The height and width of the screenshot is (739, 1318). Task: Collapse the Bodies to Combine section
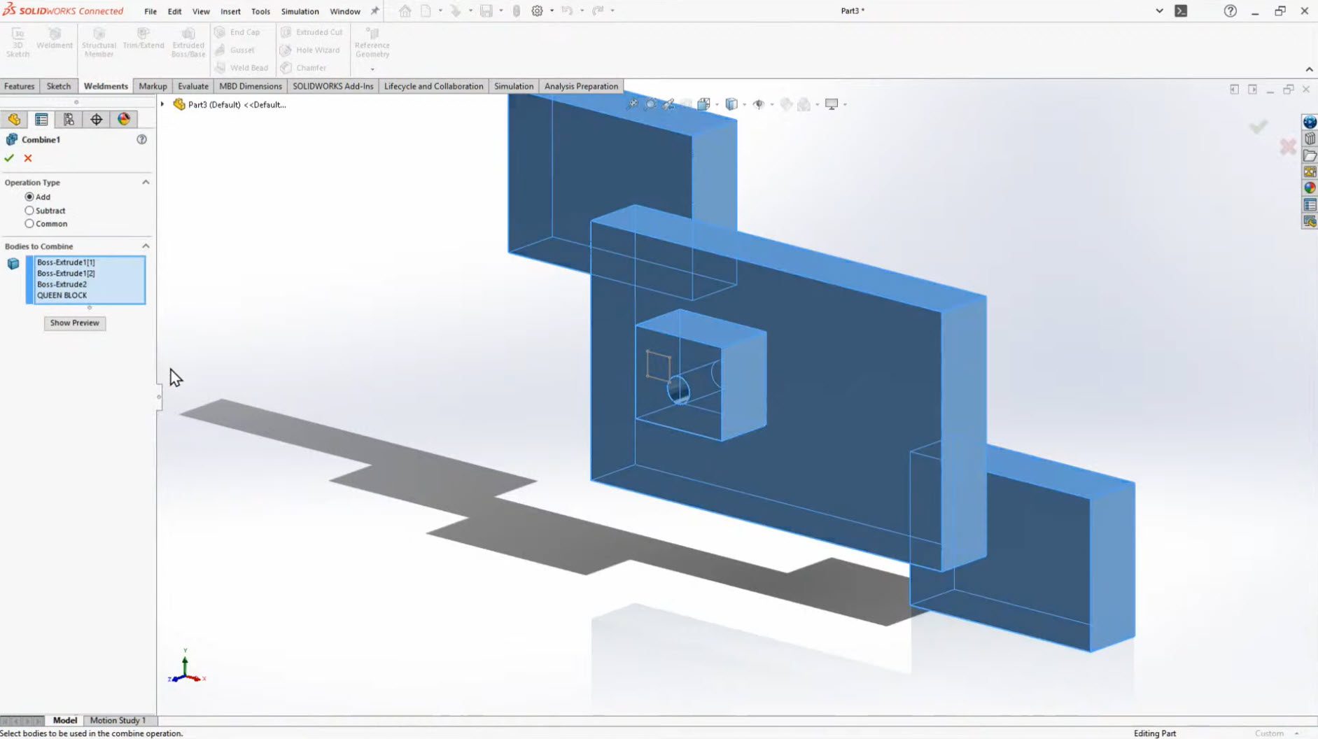coord(146,246)
